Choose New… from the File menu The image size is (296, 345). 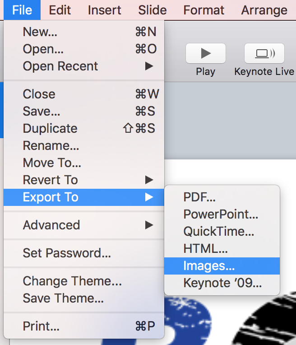pos(84,32)
